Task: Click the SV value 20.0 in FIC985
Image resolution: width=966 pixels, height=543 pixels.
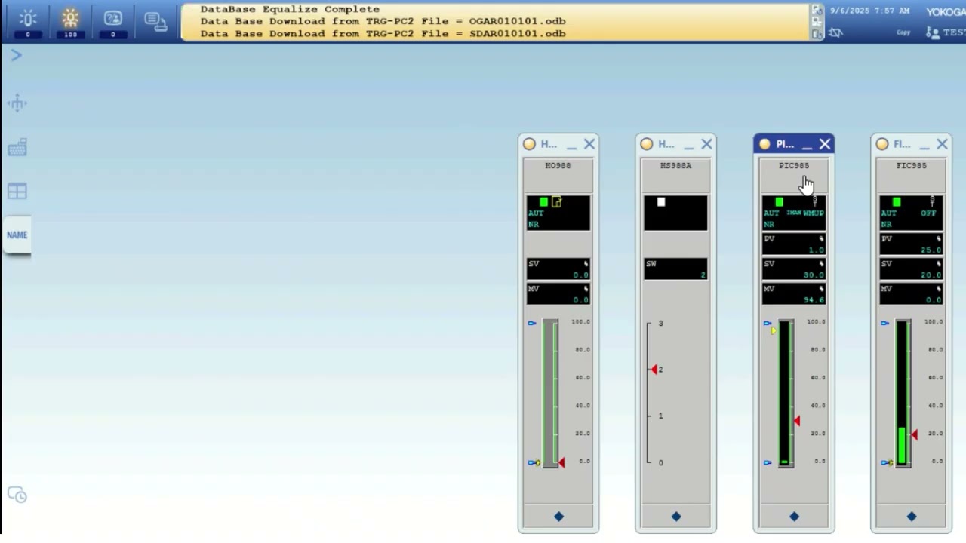Action: pos(931,275)
